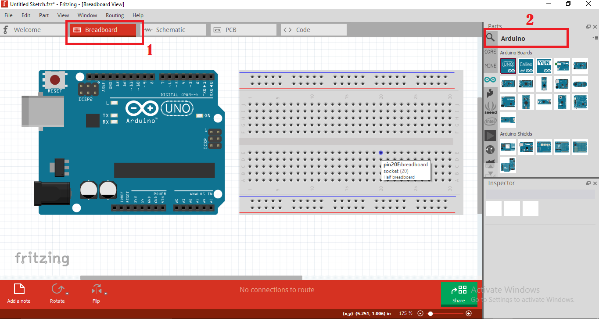
Task: Click the Rotate button
Action: tap(57, 294)
